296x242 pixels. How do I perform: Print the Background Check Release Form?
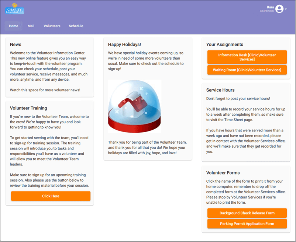[247, 213]
